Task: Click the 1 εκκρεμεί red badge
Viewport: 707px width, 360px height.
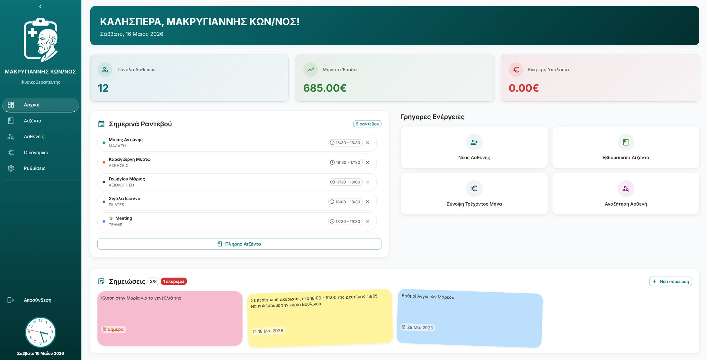Action: click(x=174, y=281)
